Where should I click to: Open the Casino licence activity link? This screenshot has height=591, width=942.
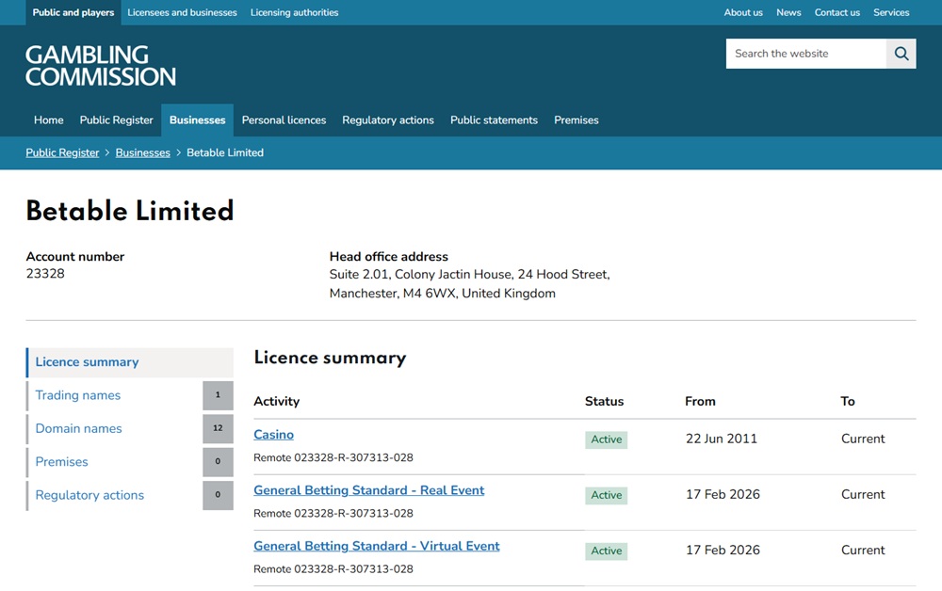coord(273,435)
